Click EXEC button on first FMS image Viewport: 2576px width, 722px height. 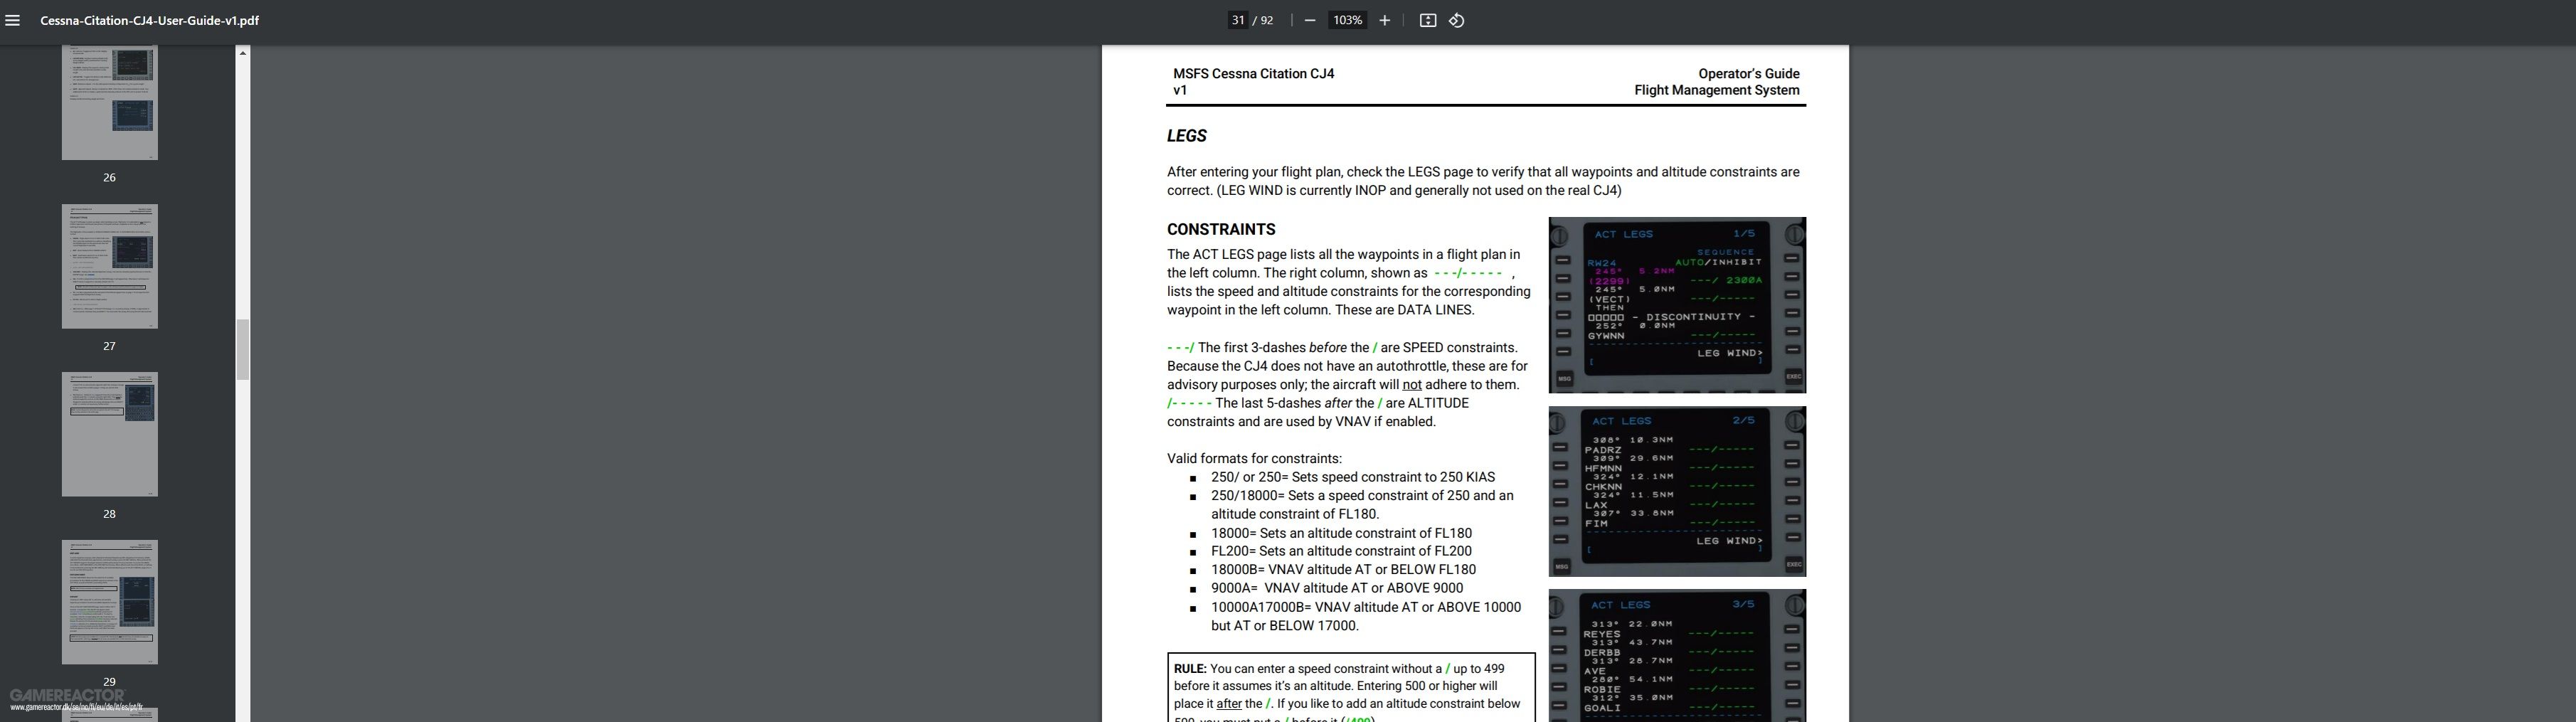click(x=1793, y=377)
